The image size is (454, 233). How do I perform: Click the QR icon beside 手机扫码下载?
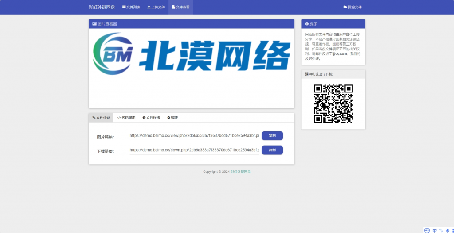coord(307,74)
